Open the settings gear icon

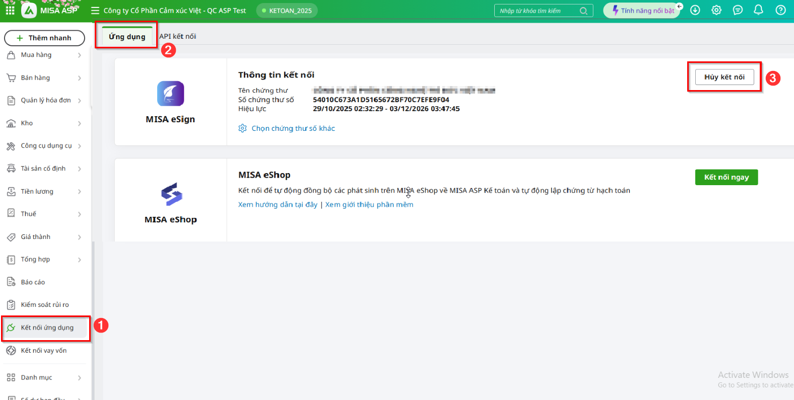716,10
